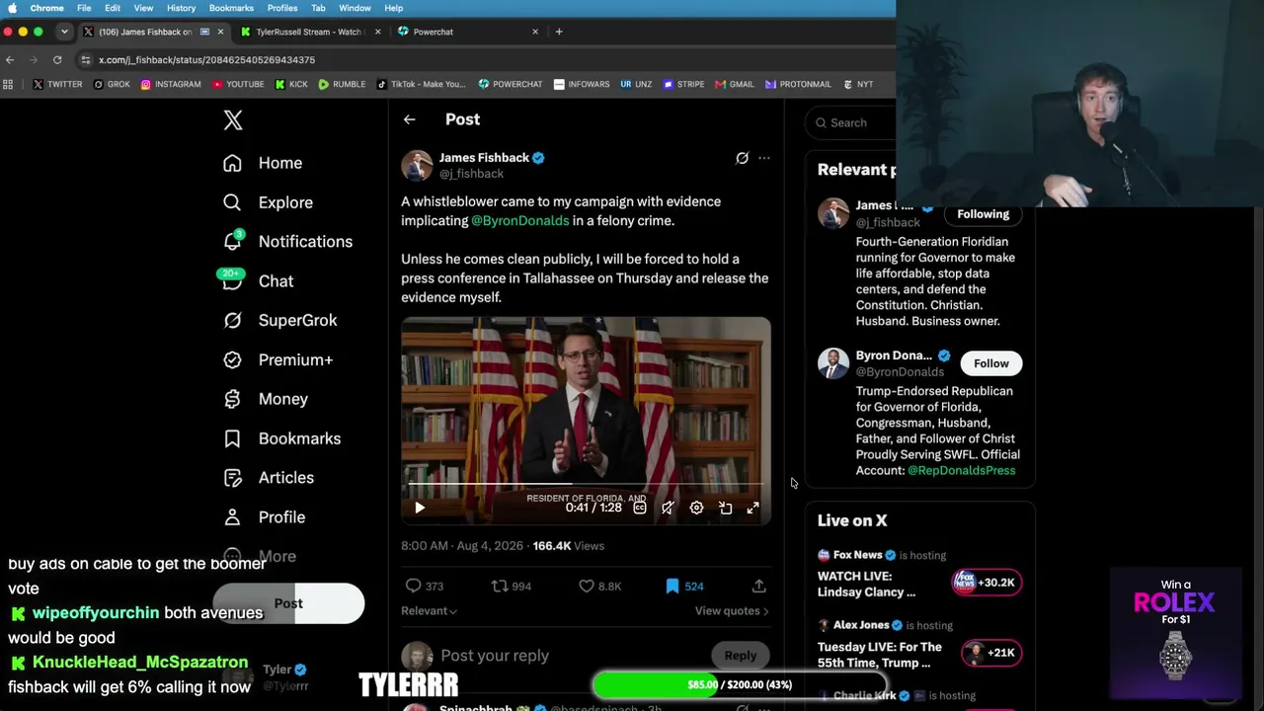The image size is (1264, 711).
Task: Open the Apple menu
Action: (13, 8)
